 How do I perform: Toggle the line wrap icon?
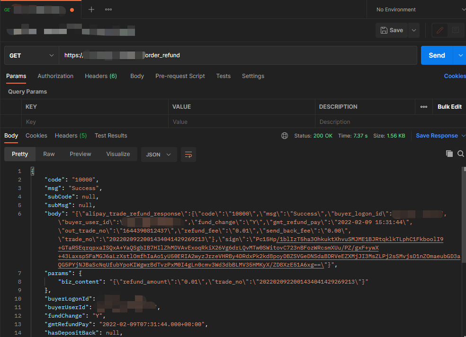pyautogui.click(x=188, y=155)
